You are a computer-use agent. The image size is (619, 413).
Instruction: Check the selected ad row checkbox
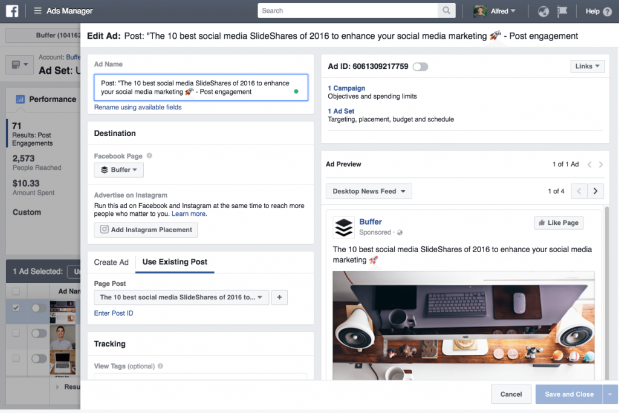click(16, 308)
